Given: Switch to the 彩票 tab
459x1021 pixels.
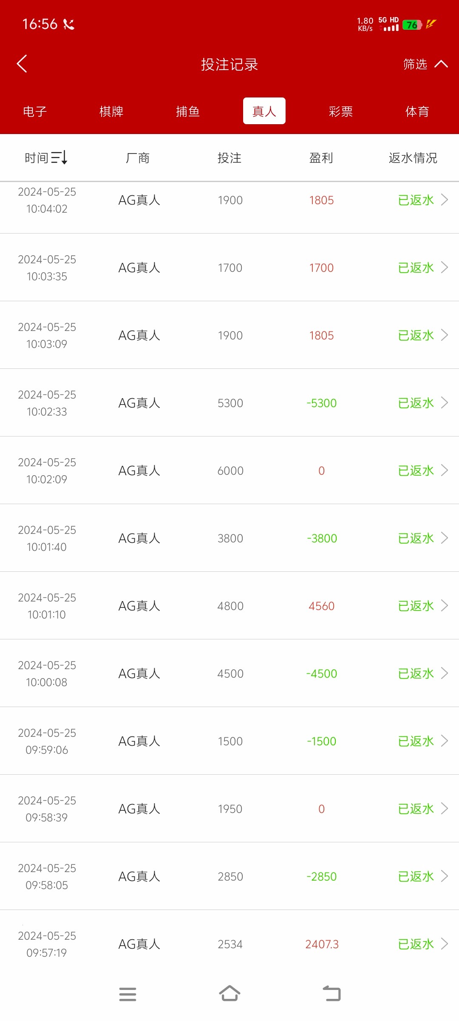Looking at the screenshot, I should click(341, 111).
